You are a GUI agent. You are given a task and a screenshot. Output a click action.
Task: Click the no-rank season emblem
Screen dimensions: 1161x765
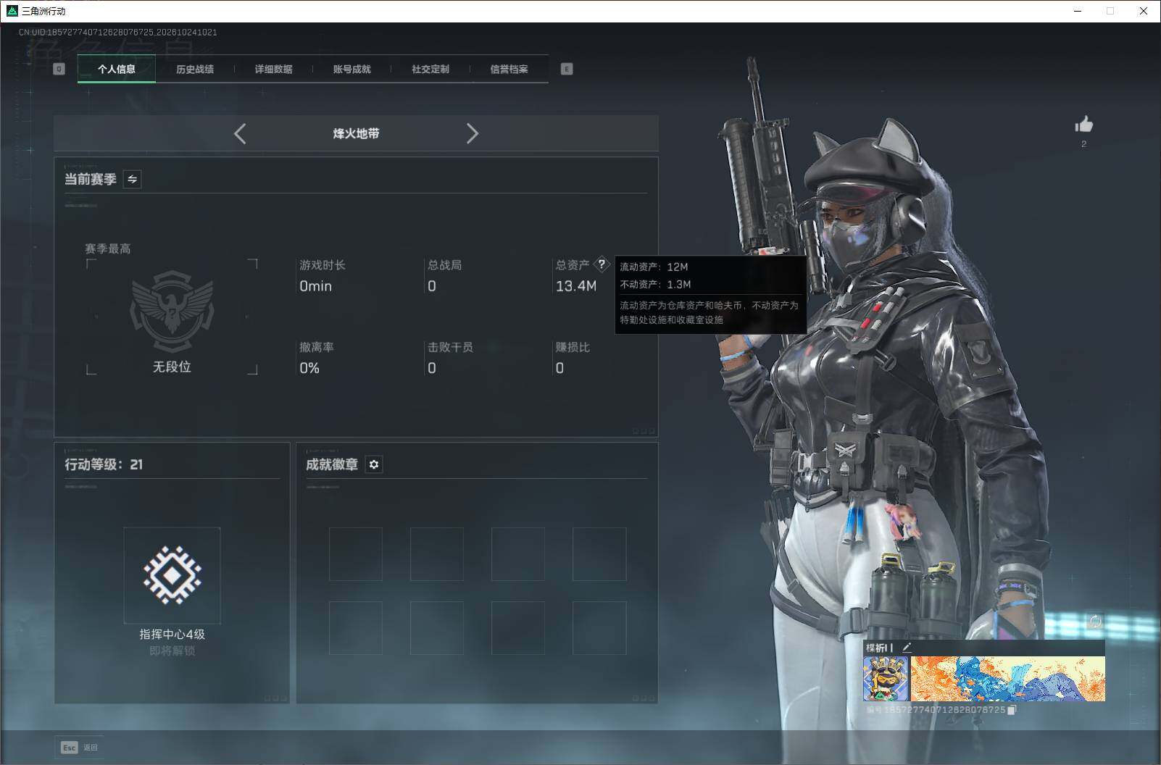tap(172, 312)
